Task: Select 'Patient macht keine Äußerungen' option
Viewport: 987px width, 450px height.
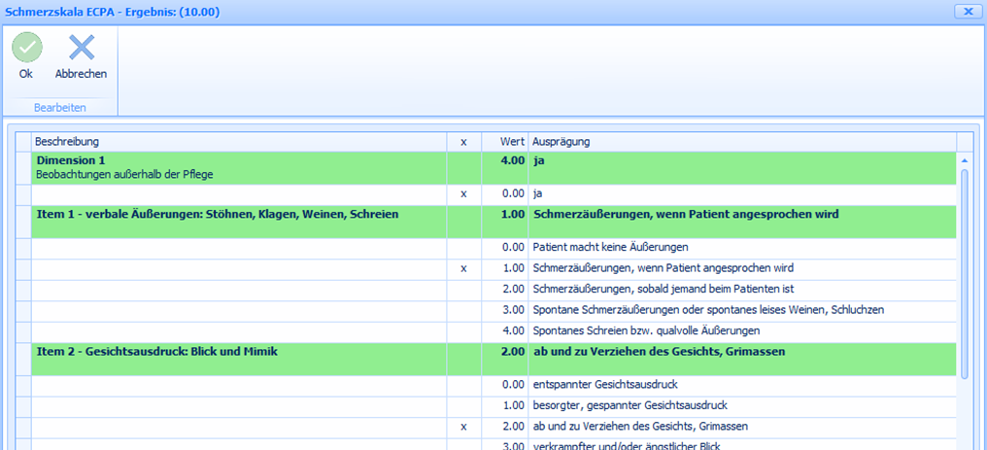Action: pyautogui.click(x=611, y=247)
